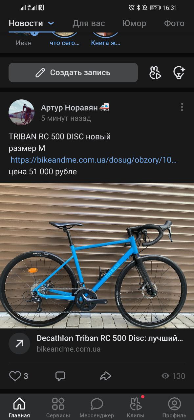The image size is (194, 420).
Task: Expand the Новости feed dropdown
Action: 51,23
